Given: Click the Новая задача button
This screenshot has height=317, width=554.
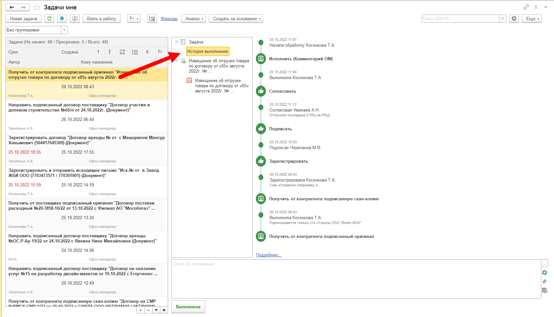Looking at the screenshot, I should pyautogui.click(x=23, y=18).
